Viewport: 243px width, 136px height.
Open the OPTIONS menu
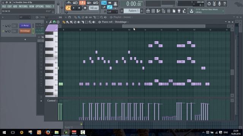point(39,6)
